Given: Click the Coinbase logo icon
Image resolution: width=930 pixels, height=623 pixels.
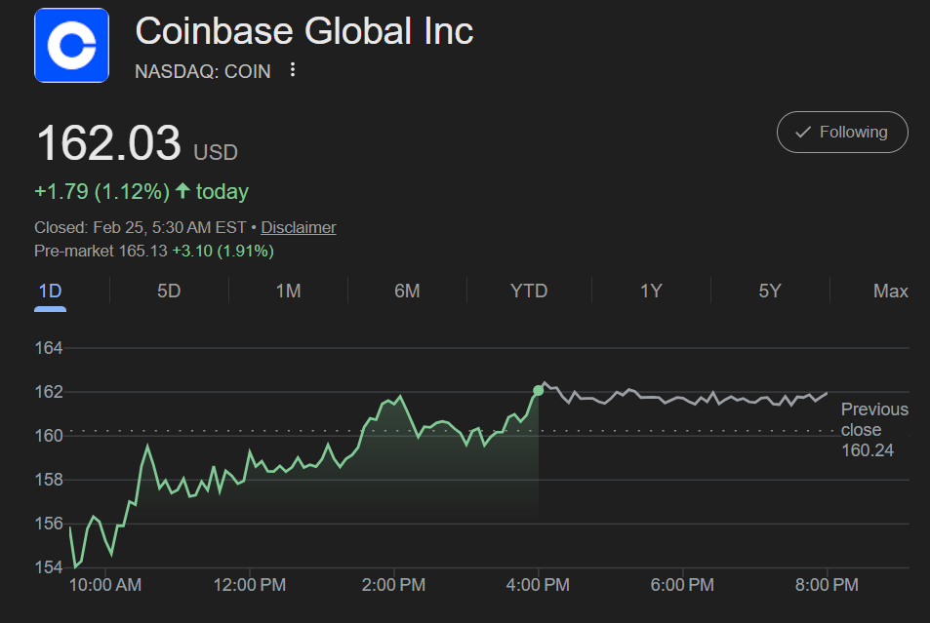Looking at the screenshot, I should click(71, 45).
